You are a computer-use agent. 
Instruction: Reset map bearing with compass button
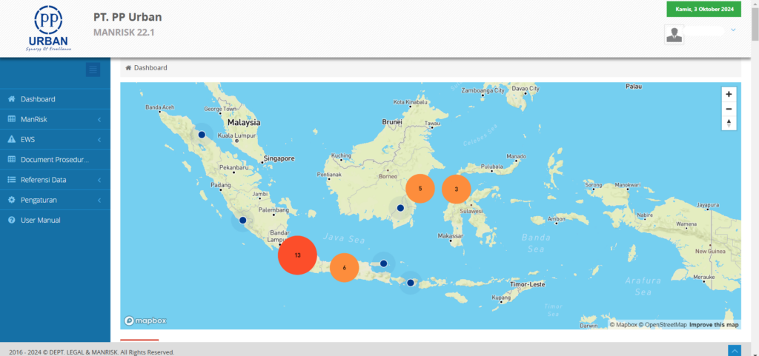click(729, 123)
